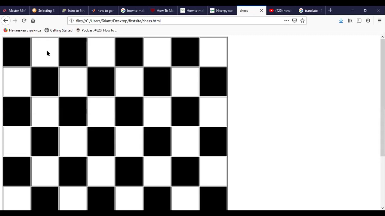
Task: Reload the chess page
Action: 24,21
